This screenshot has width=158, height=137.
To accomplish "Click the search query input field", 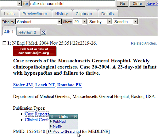I will pyautogui.click(x=72, y=3).
